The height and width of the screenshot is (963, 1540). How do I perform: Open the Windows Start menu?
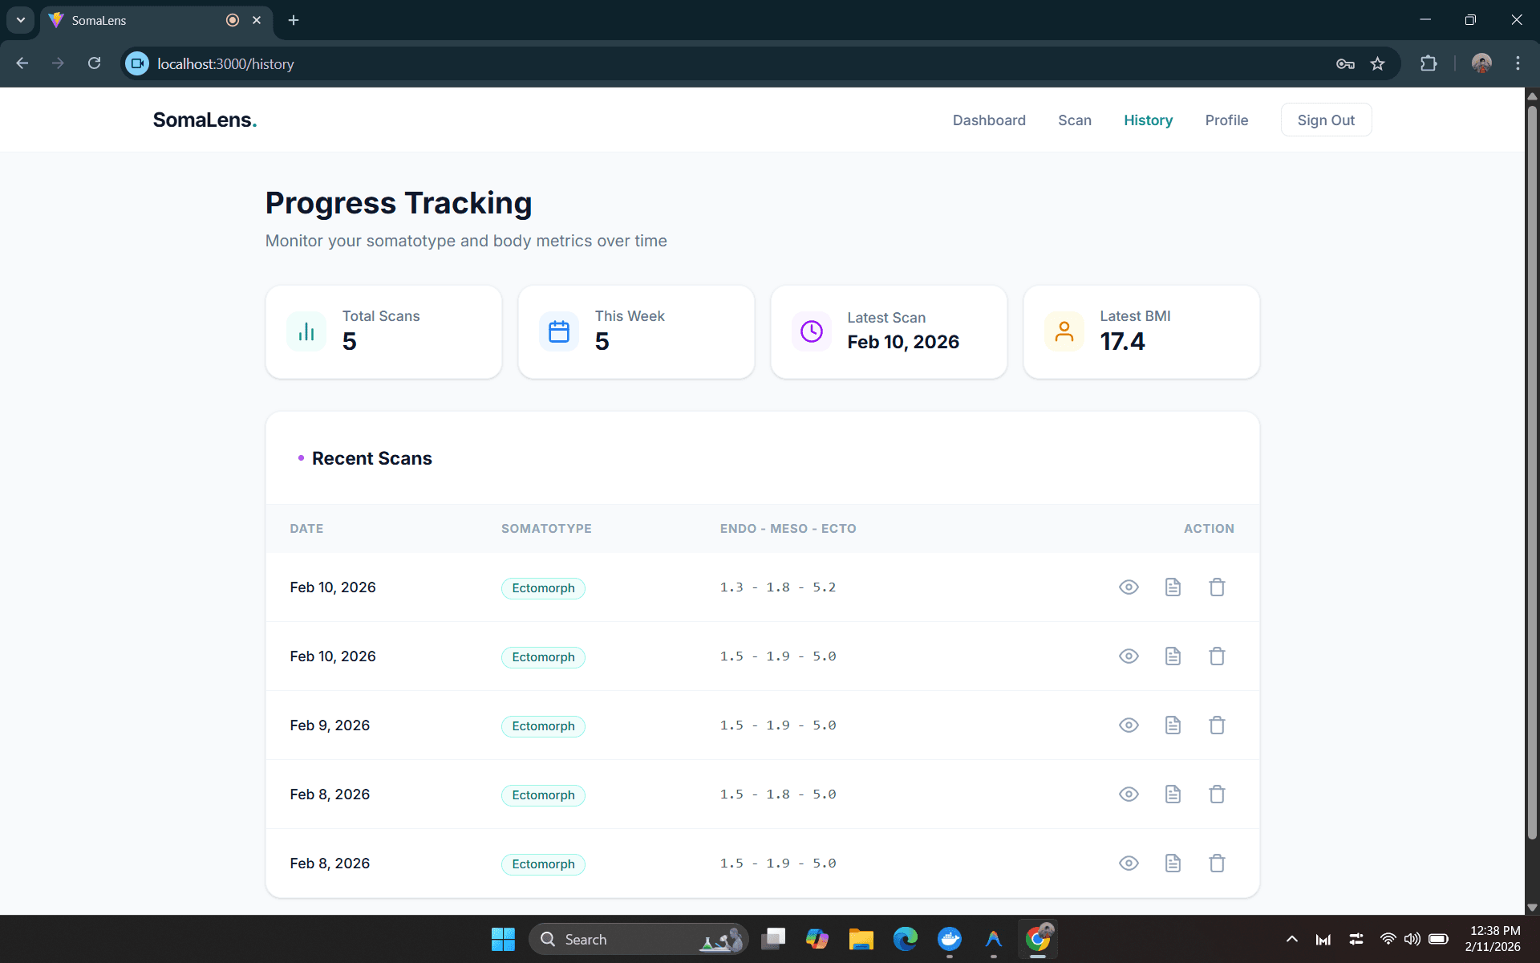(503, 939)
